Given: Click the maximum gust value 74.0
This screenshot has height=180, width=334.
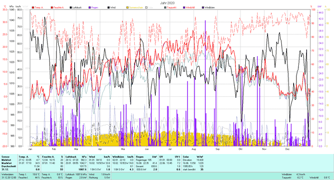Looking at the screenshot, I should (131, 163).
